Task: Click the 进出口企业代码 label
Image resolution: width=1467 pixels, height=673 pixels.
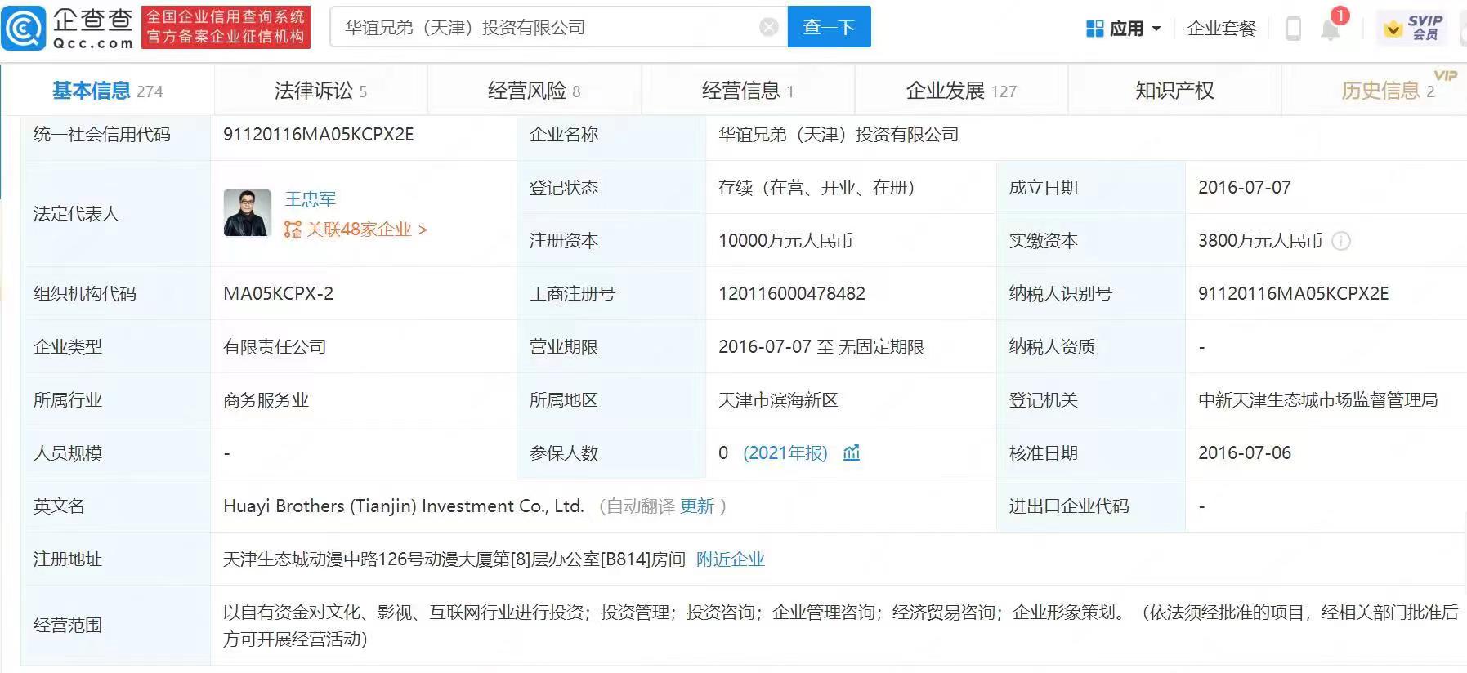Action: click(x=1069, y=506)
